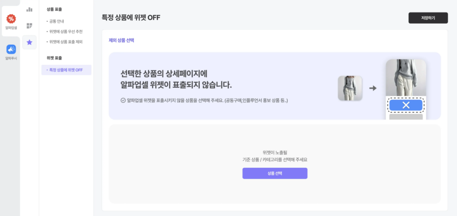Select the widget layout grid icon

(29, 26)
